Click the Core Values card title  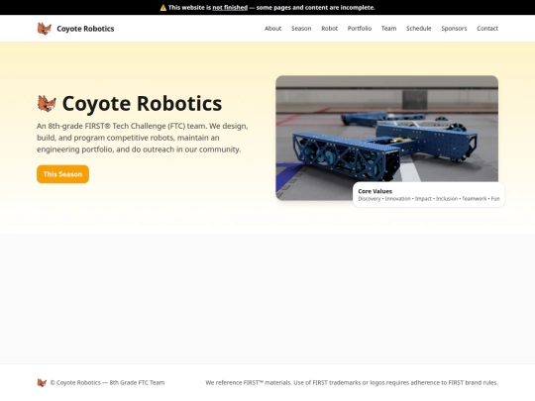pos(374,191)
